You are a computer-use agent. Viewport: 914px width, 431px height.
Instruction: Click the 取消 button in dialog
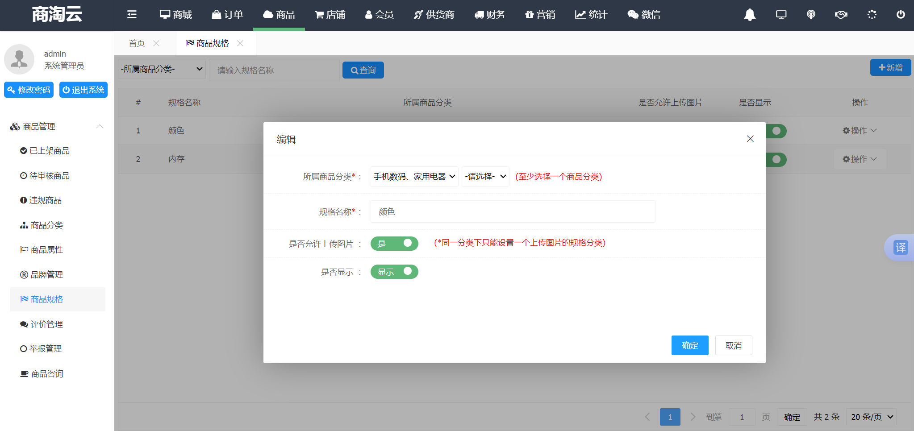[x=733, y=345]
